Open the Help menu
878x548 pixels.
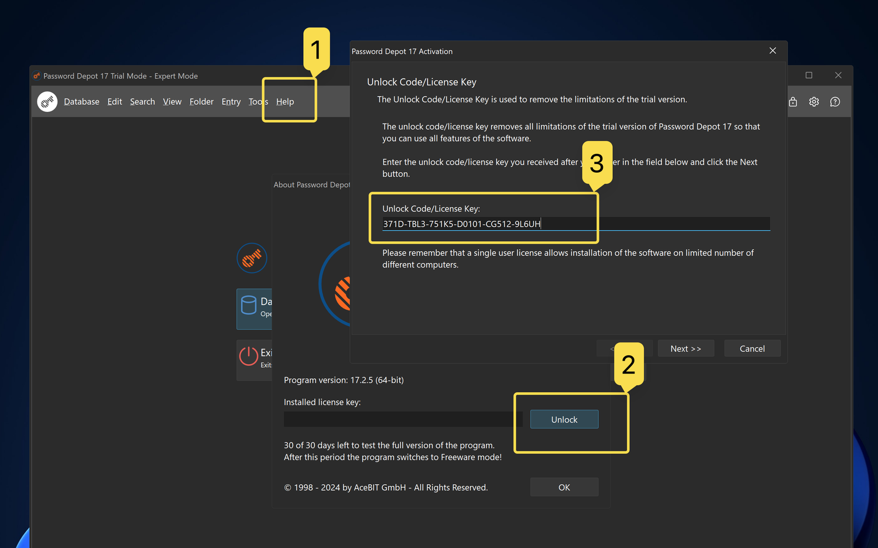285,102
